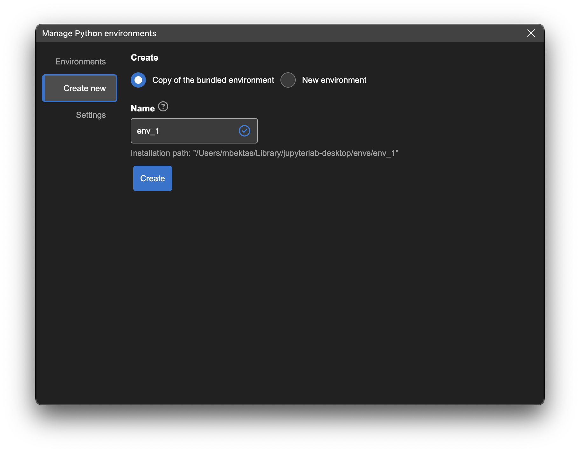The image size is (580, 452).
Task: Click the Name help question mark icon
Action: [163, 106]
